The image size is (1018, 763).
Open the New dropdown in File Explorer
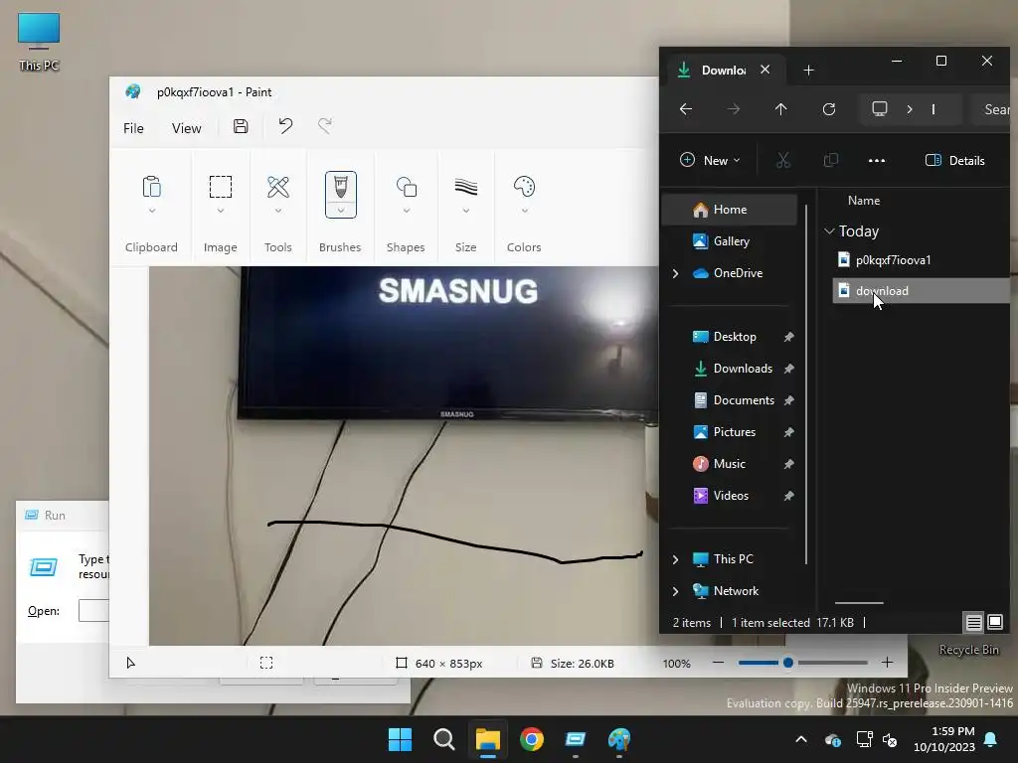(710, 160)
